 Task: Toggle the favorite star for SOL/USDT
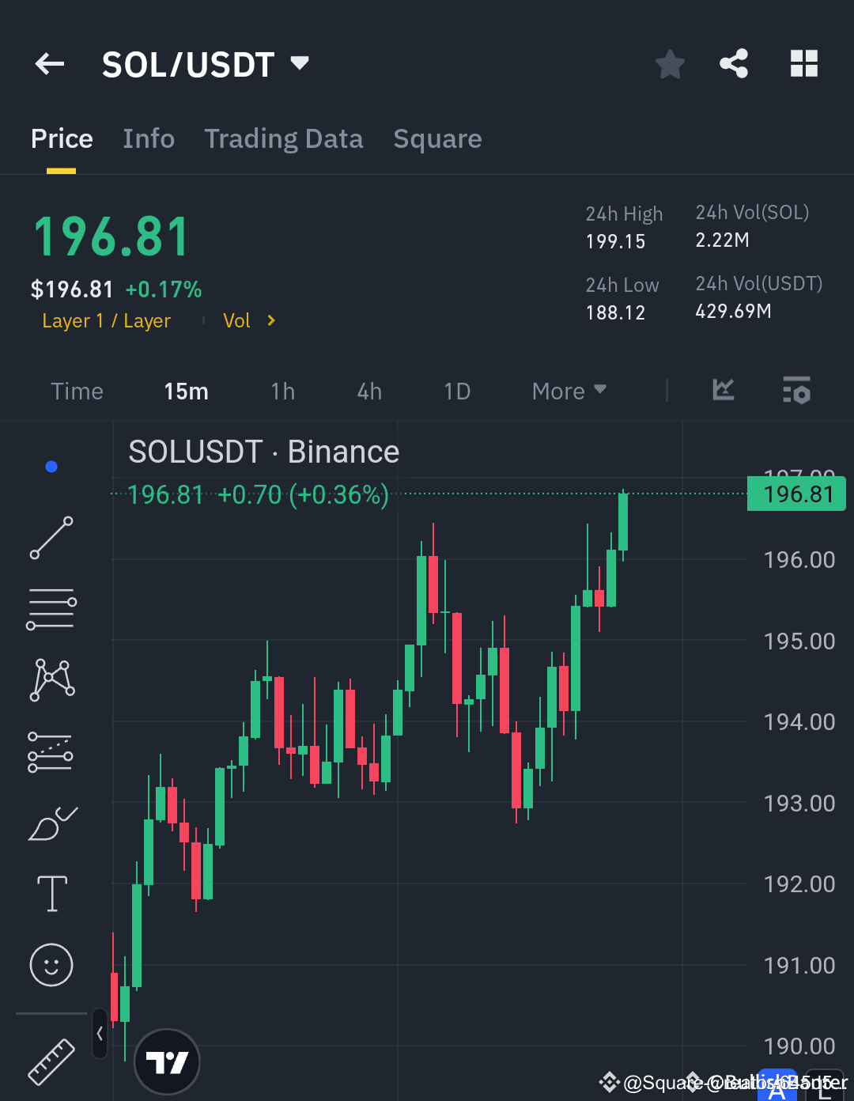pos(670,65)
